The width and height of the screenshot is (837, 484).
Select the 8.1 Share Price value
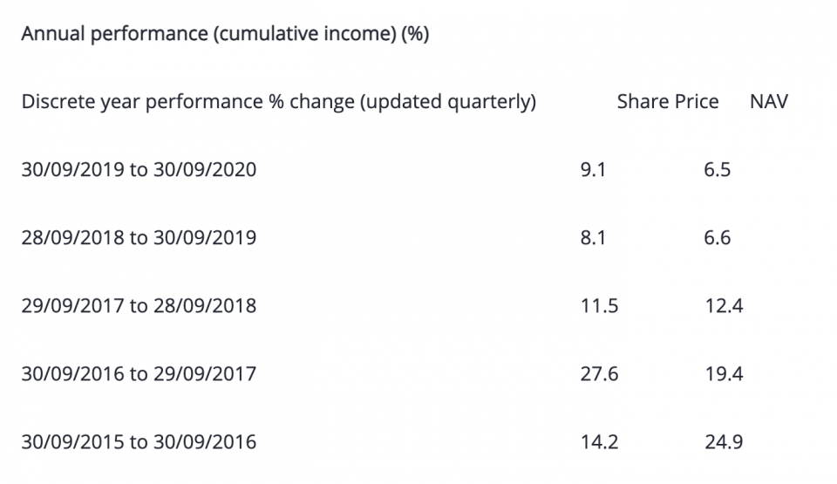593,237
